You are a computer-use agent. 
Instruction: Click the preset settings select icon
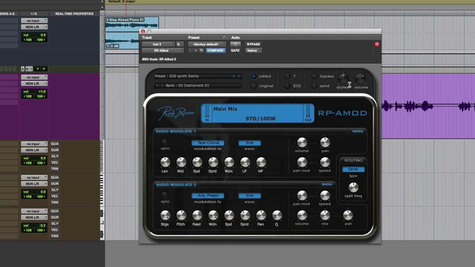coord(202,50)
